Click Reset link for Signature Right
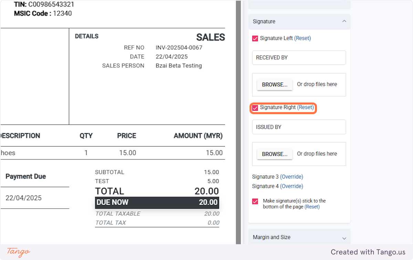Viewport: 413px width, 260px height. pos(306,107)
